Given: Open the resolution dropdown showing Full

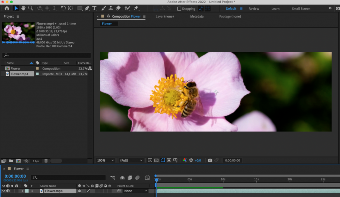Looking at the screenshot, I should [131, 160].
